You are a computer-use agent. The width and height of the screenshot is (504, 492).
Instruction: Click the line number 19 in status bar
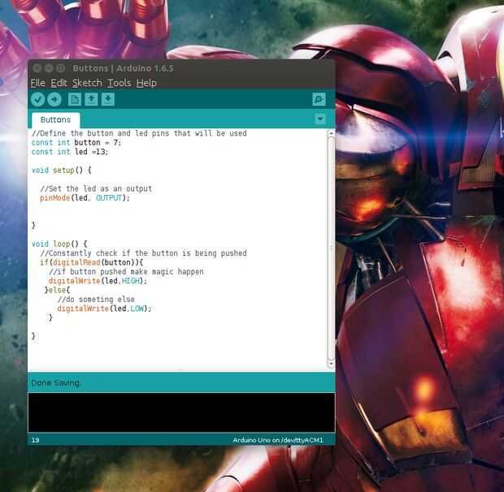[35, 440]
